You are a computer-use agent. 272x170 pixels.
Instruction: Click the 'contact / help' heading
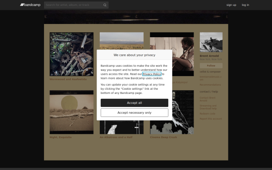209,92
